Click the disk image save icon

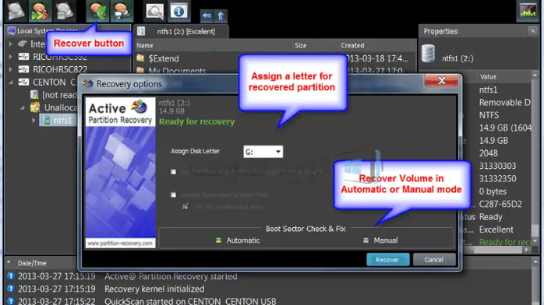pos(122,11)
